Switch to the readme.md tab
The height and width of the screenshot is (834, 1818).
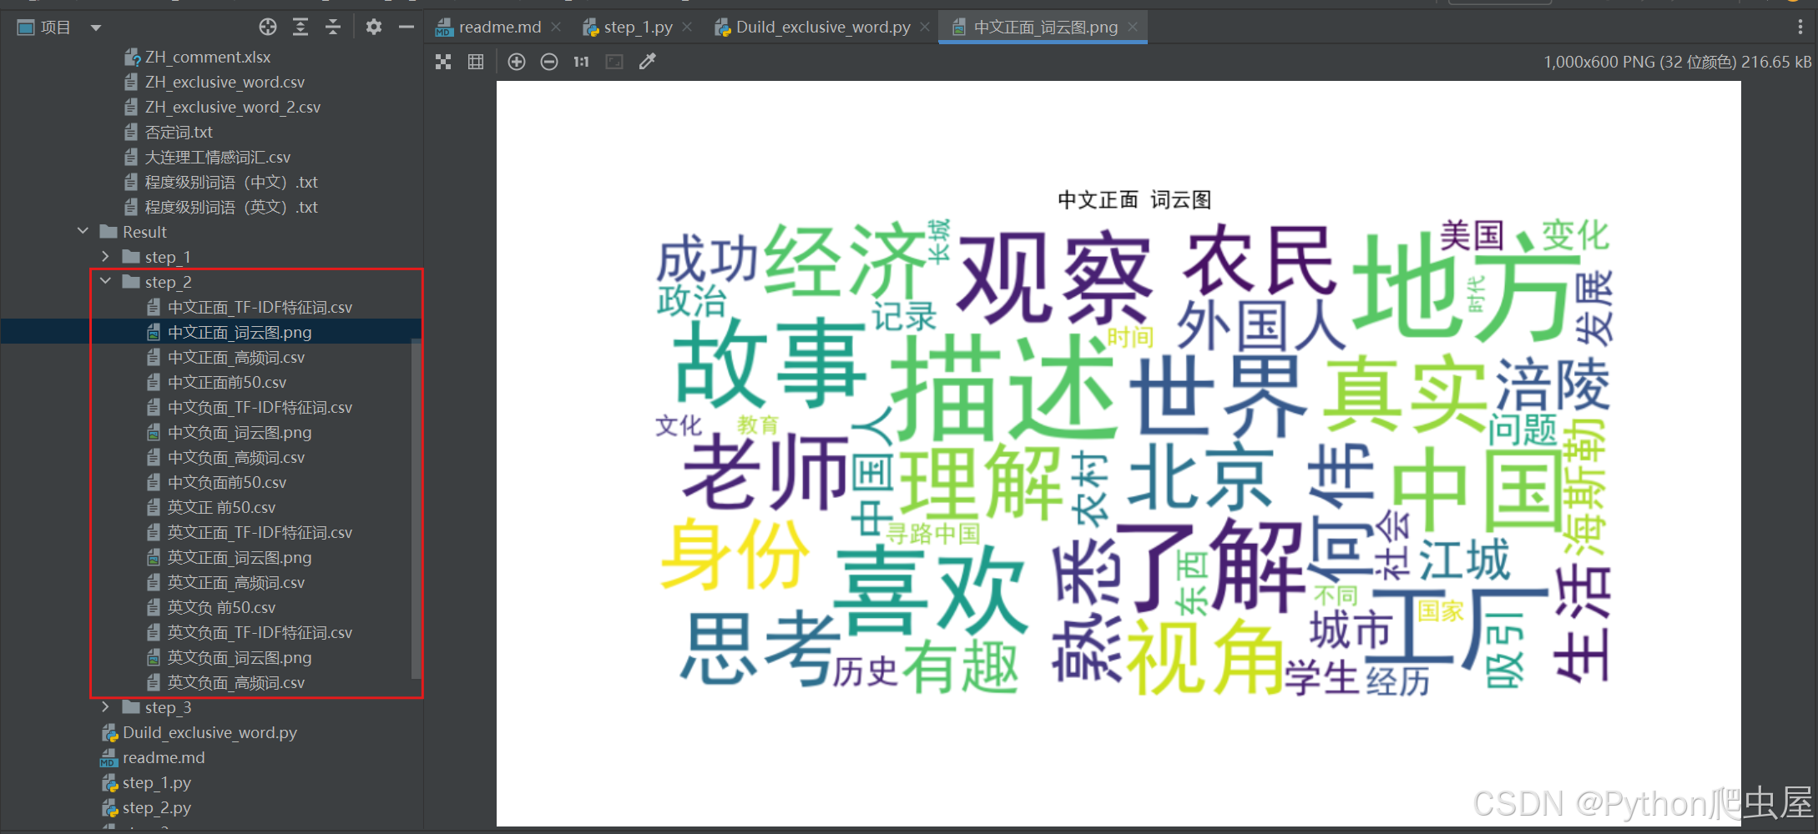tap(497, 27)
